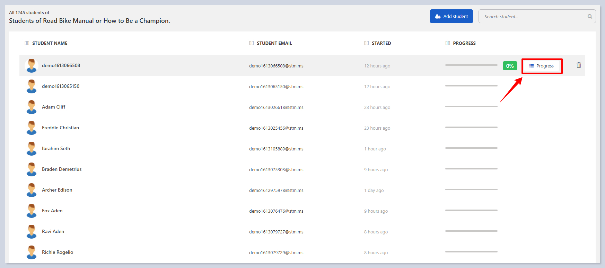Select the Ravi Aden student name
The width and height of the screenshot is (605, 268).
click(x=53, y=232)
